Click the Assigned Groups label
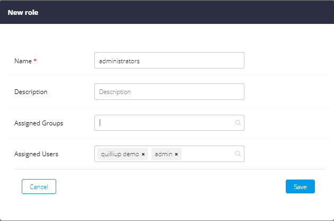Image resolution: width=334 pixels, height=221 pixels. point(39,123)
